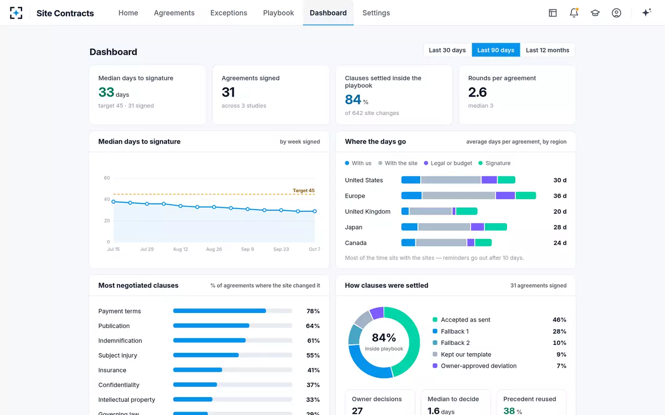Open the Owner decisions card
665x415 pixels.
(380, 403)
